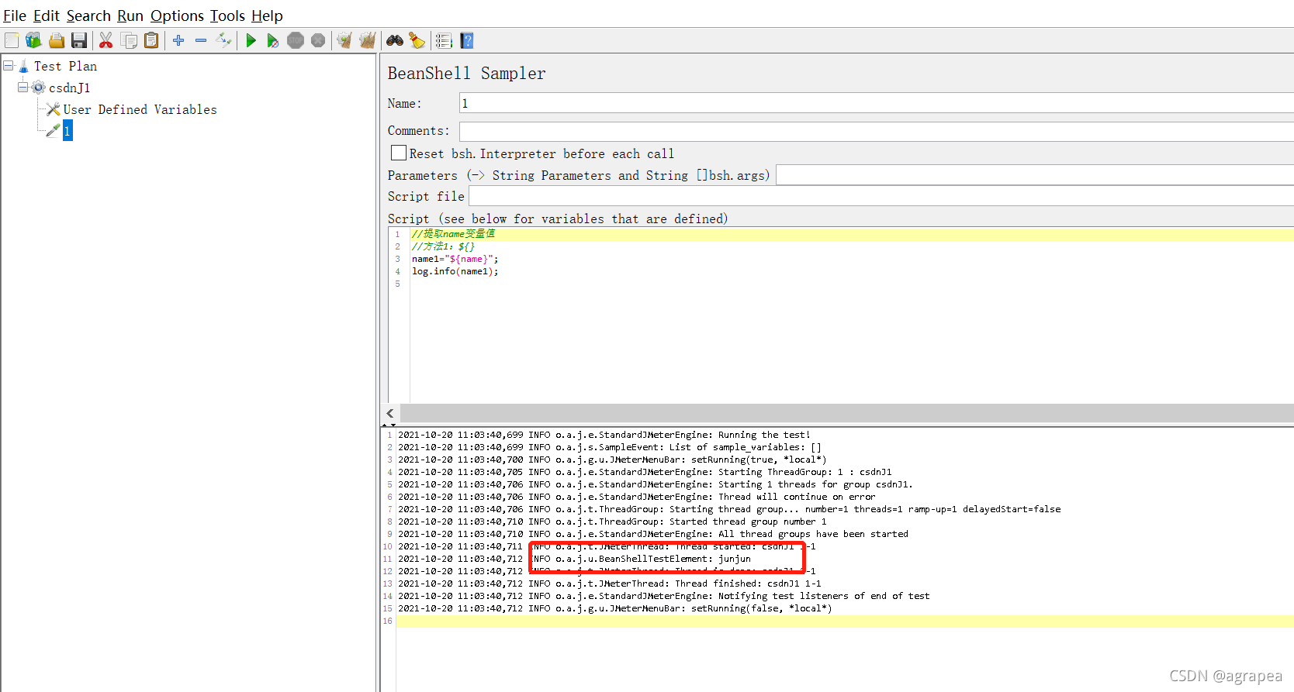The width and height of the screenshot is (1294, 692).
Task: Open Function Helper list icon
Action: point(444,40)
